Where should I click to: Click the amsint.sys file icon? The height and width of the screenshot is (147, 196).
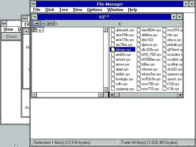coord(113,59)
